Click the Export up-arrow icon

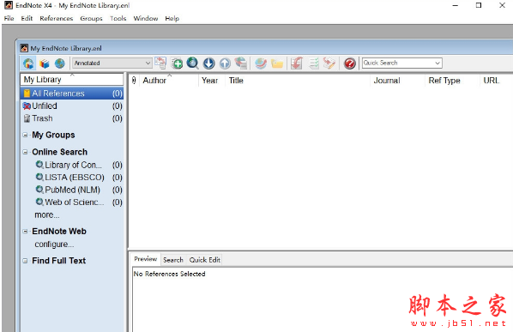(x=225, y=63)
